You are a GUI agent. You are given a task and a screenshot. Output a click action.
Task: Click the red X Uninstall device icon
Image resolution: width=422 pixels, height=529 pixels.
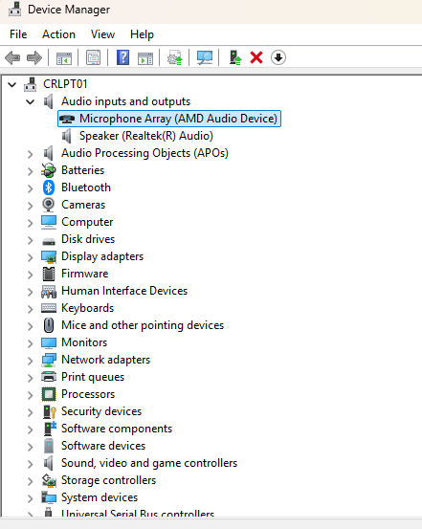(x=256, y=57)
